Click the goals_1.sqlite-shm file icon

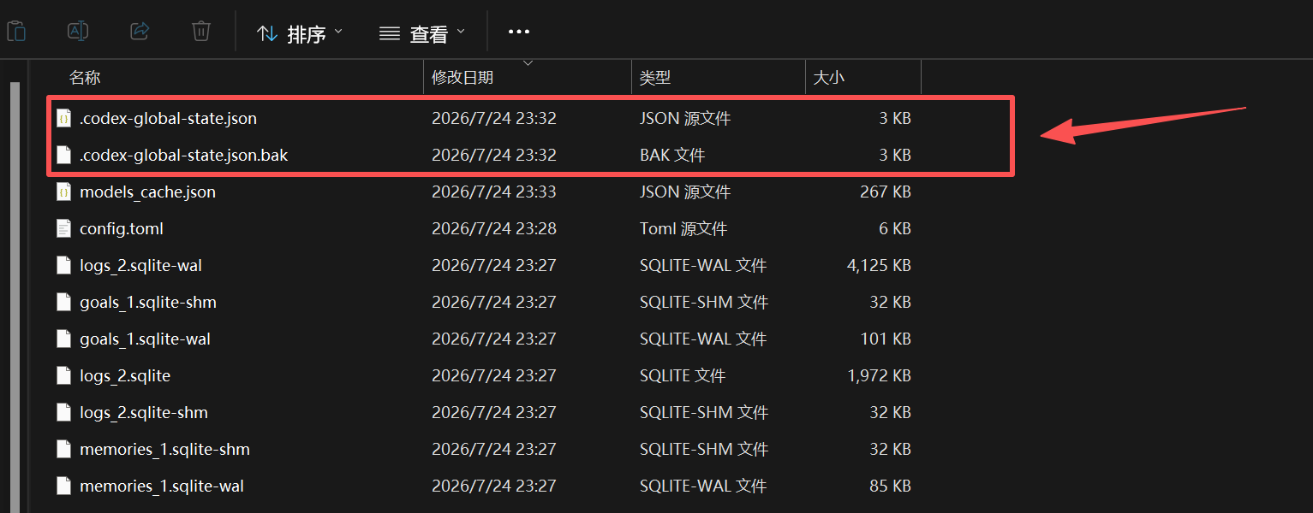point(63,302)
